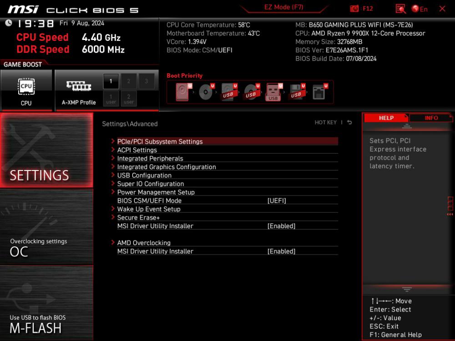
Task: Click the MSI Click BIOS 5 logo
Action: [73, 10]
